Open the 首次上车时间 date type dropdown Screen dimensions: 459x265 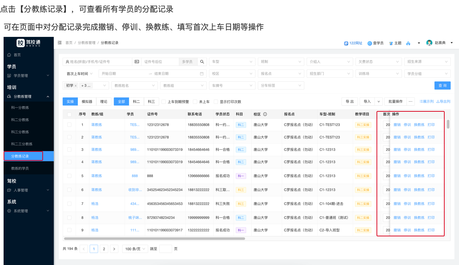[80, 73]
